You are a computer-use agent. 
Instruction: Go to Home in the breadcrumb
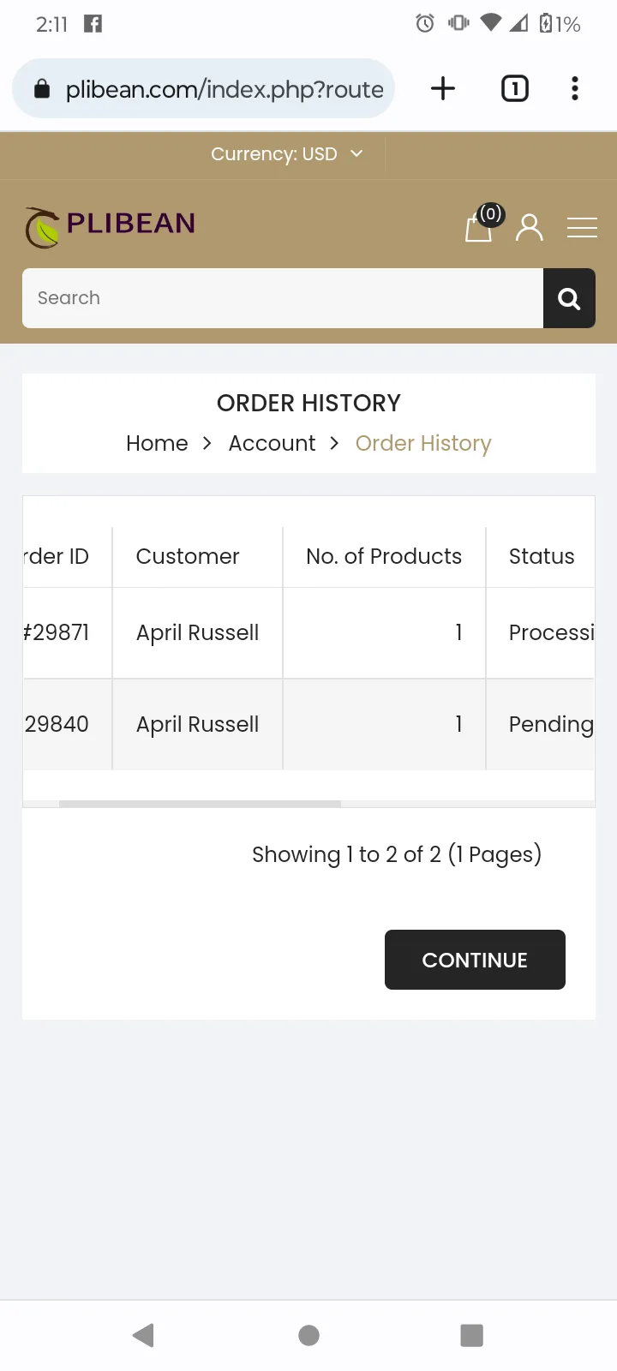tap(157, 443)
